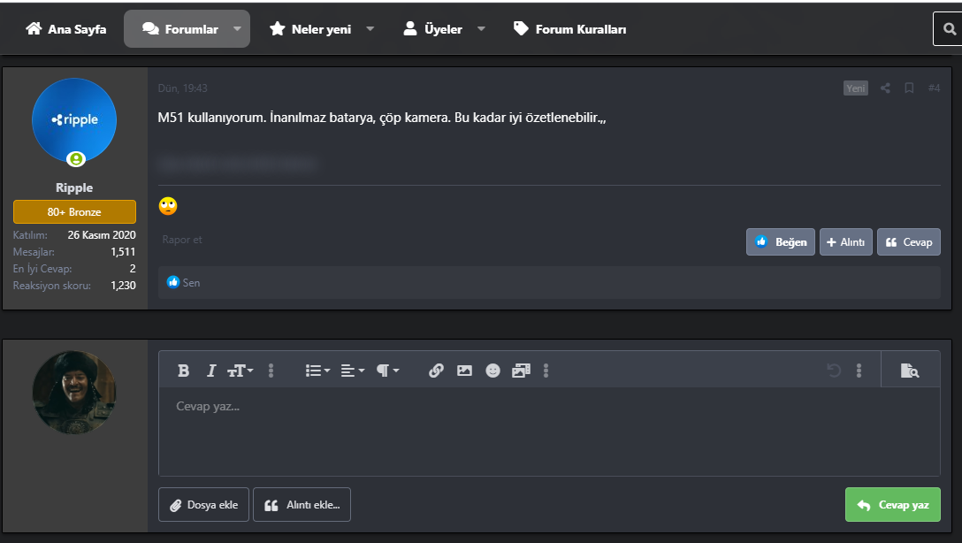Click the search magnifier icon
Screen dimensions: 962x543
tap(949, 29)
